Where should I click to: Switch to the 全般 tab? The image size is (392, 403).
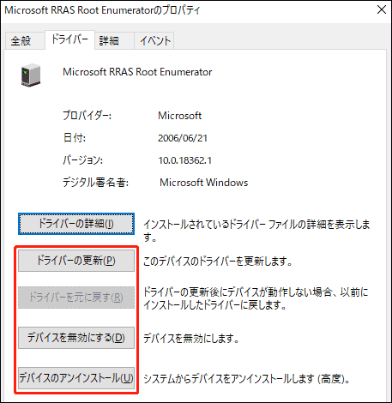(25, 40)
